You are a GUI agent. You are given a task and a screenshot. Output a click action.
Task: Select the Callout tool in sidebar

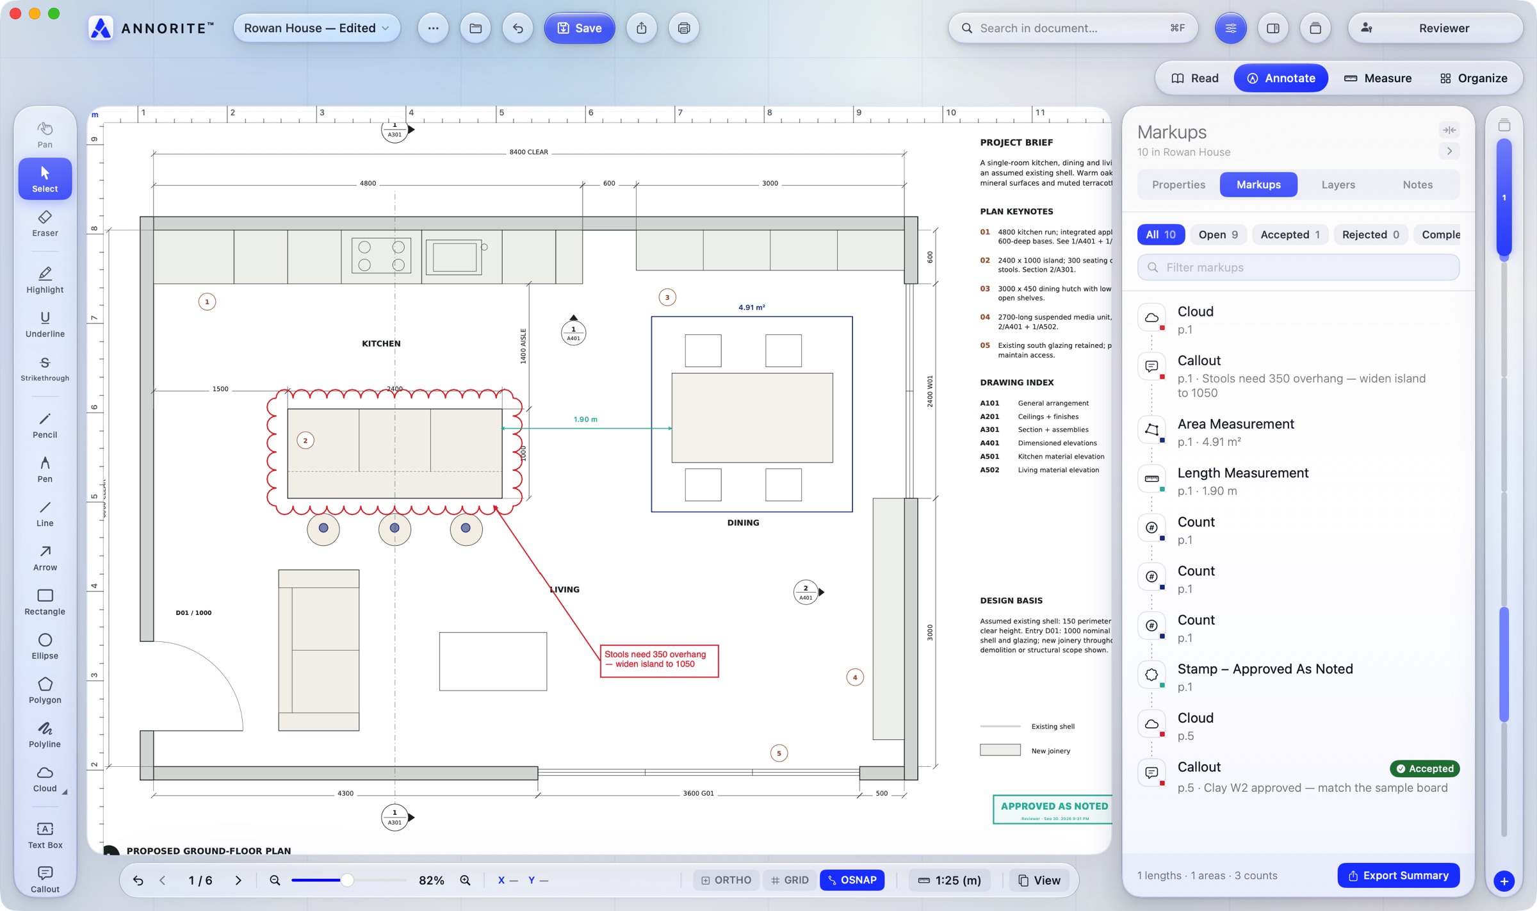(x=45, y=879)
